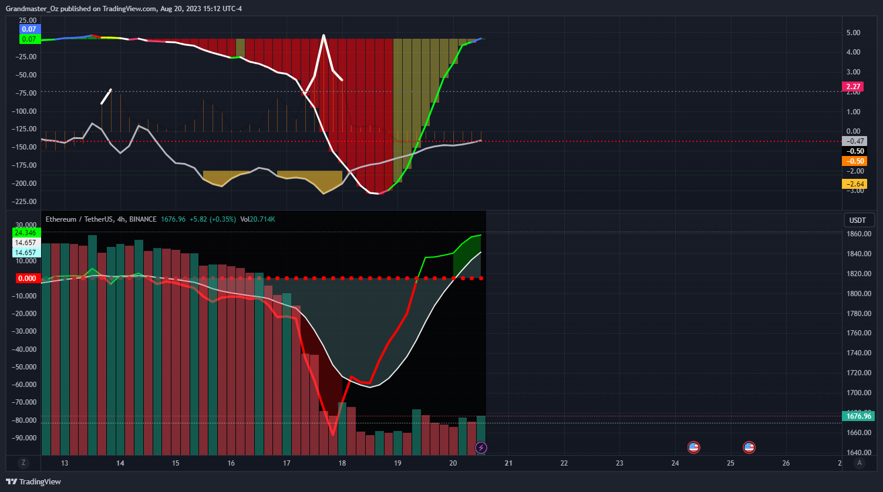This screenshot has height=492, width=883.
Task: Click the round Z button below the chart
Action: (23, 463)
